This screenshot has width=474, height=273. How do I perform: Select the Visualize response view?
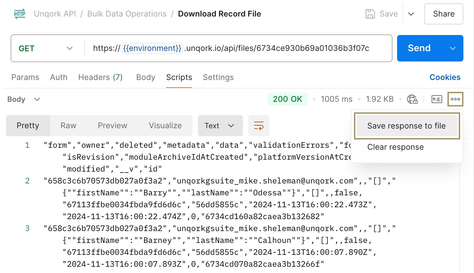pos(165,126)
